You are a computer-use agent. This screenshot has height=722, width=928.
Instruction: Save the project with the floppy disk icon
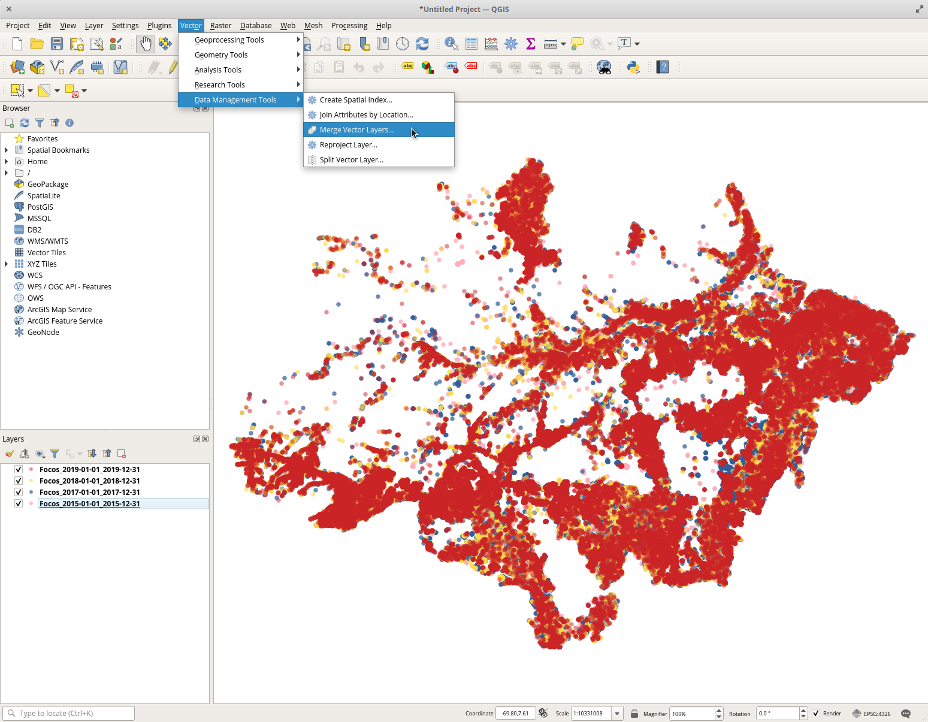[57, 44]
